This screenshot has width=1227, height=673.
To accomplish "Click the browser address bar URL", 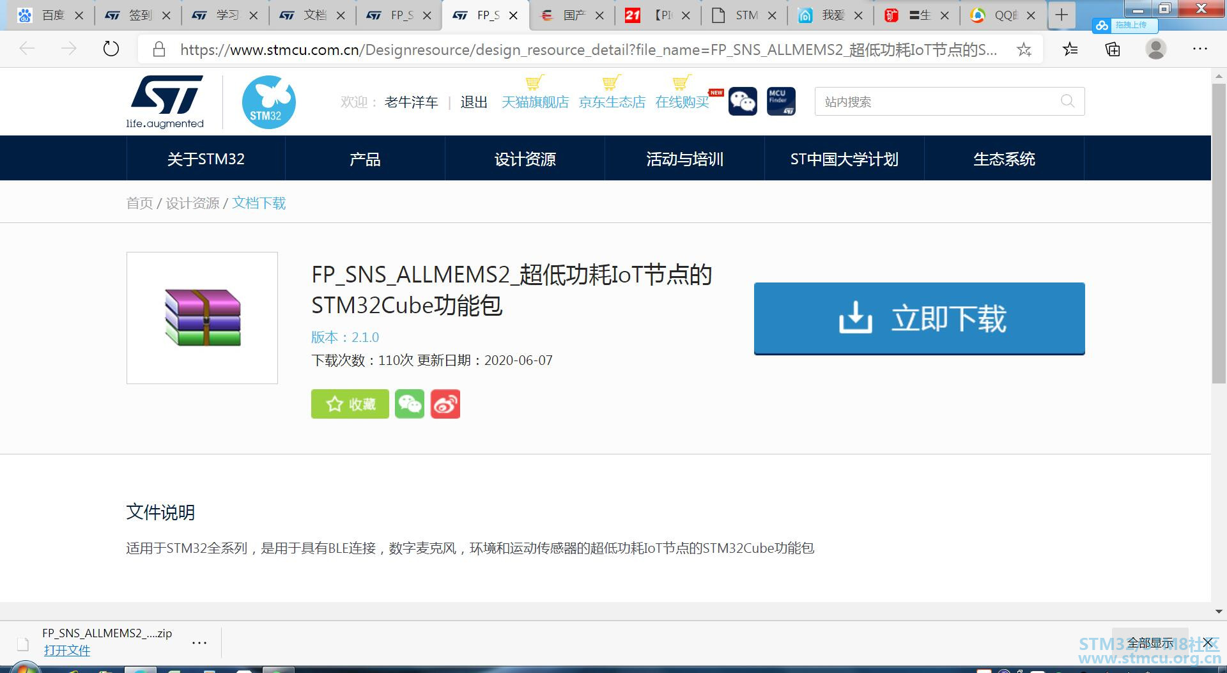I will [588, 50].
